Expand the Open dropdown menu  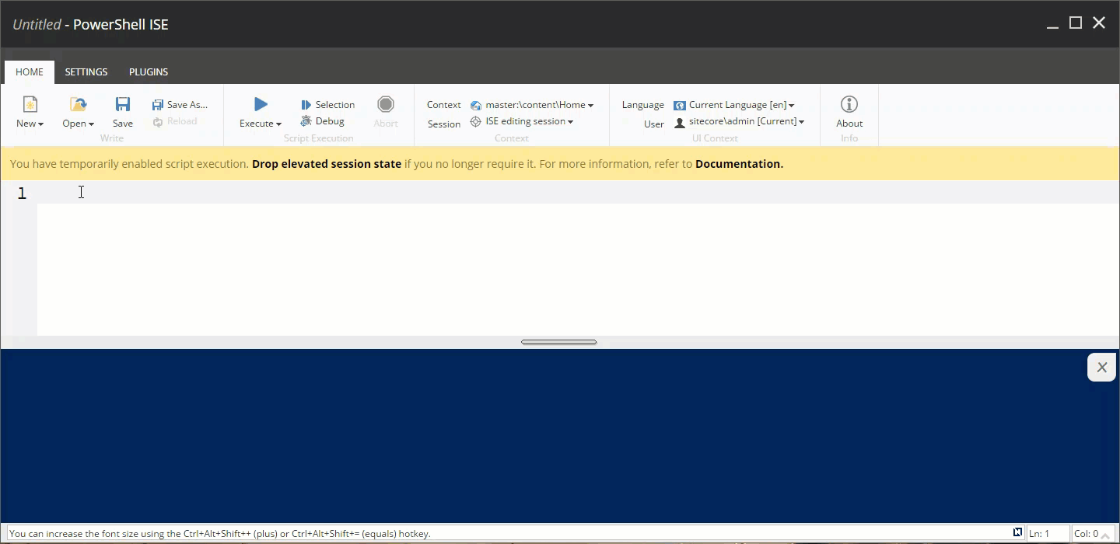(x=91, y=124)
